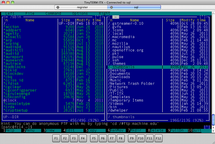Sort left panel by Size column header
This screenshot has width=215, height=144.
(66, 20)
